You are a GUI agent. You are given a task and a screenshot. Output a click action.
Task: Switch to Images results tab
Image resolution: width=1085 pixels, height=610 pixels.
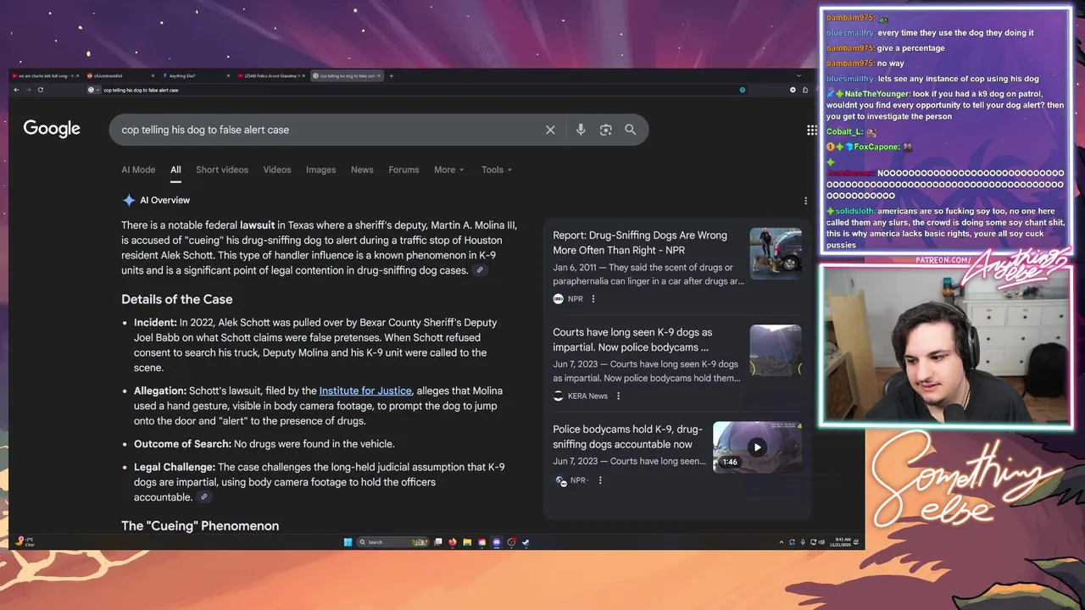click(x=321, y=169)
